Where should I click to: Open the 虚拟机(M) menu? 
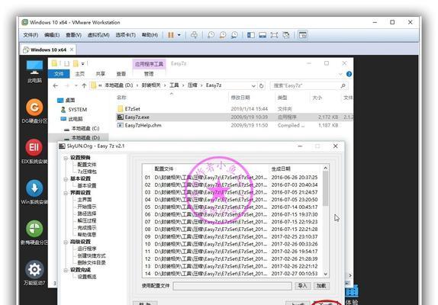click(98, 35)
